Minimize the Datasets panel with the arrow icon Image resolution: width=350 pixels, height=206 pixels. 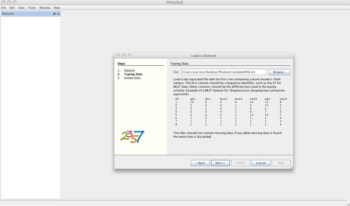[x=54, y=14]
